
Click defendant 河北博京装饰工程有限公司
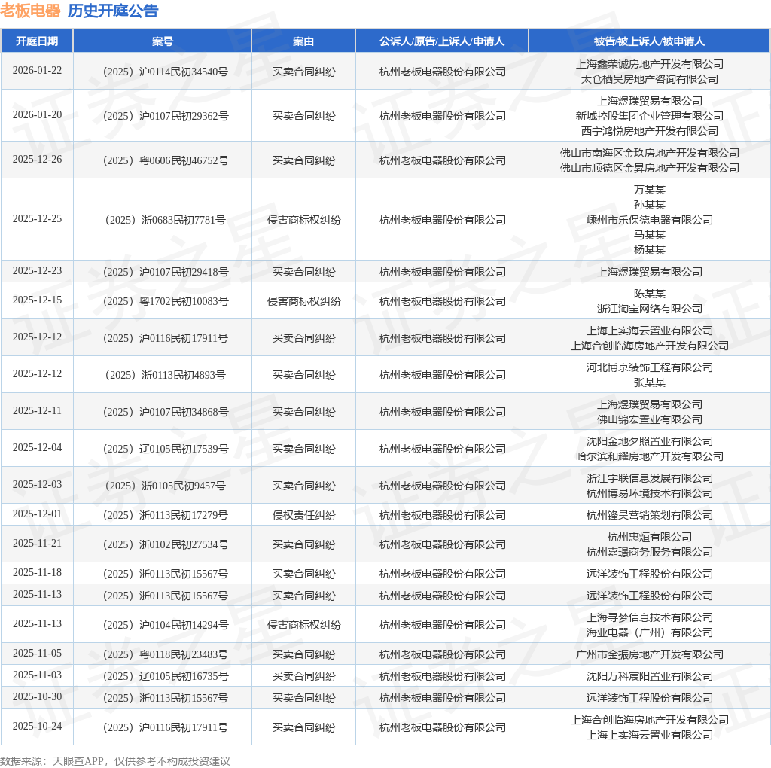[650, 367]
